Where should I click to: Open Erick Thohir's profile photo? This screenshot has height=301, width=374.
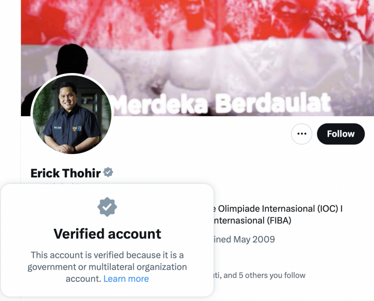coord(72,114)
